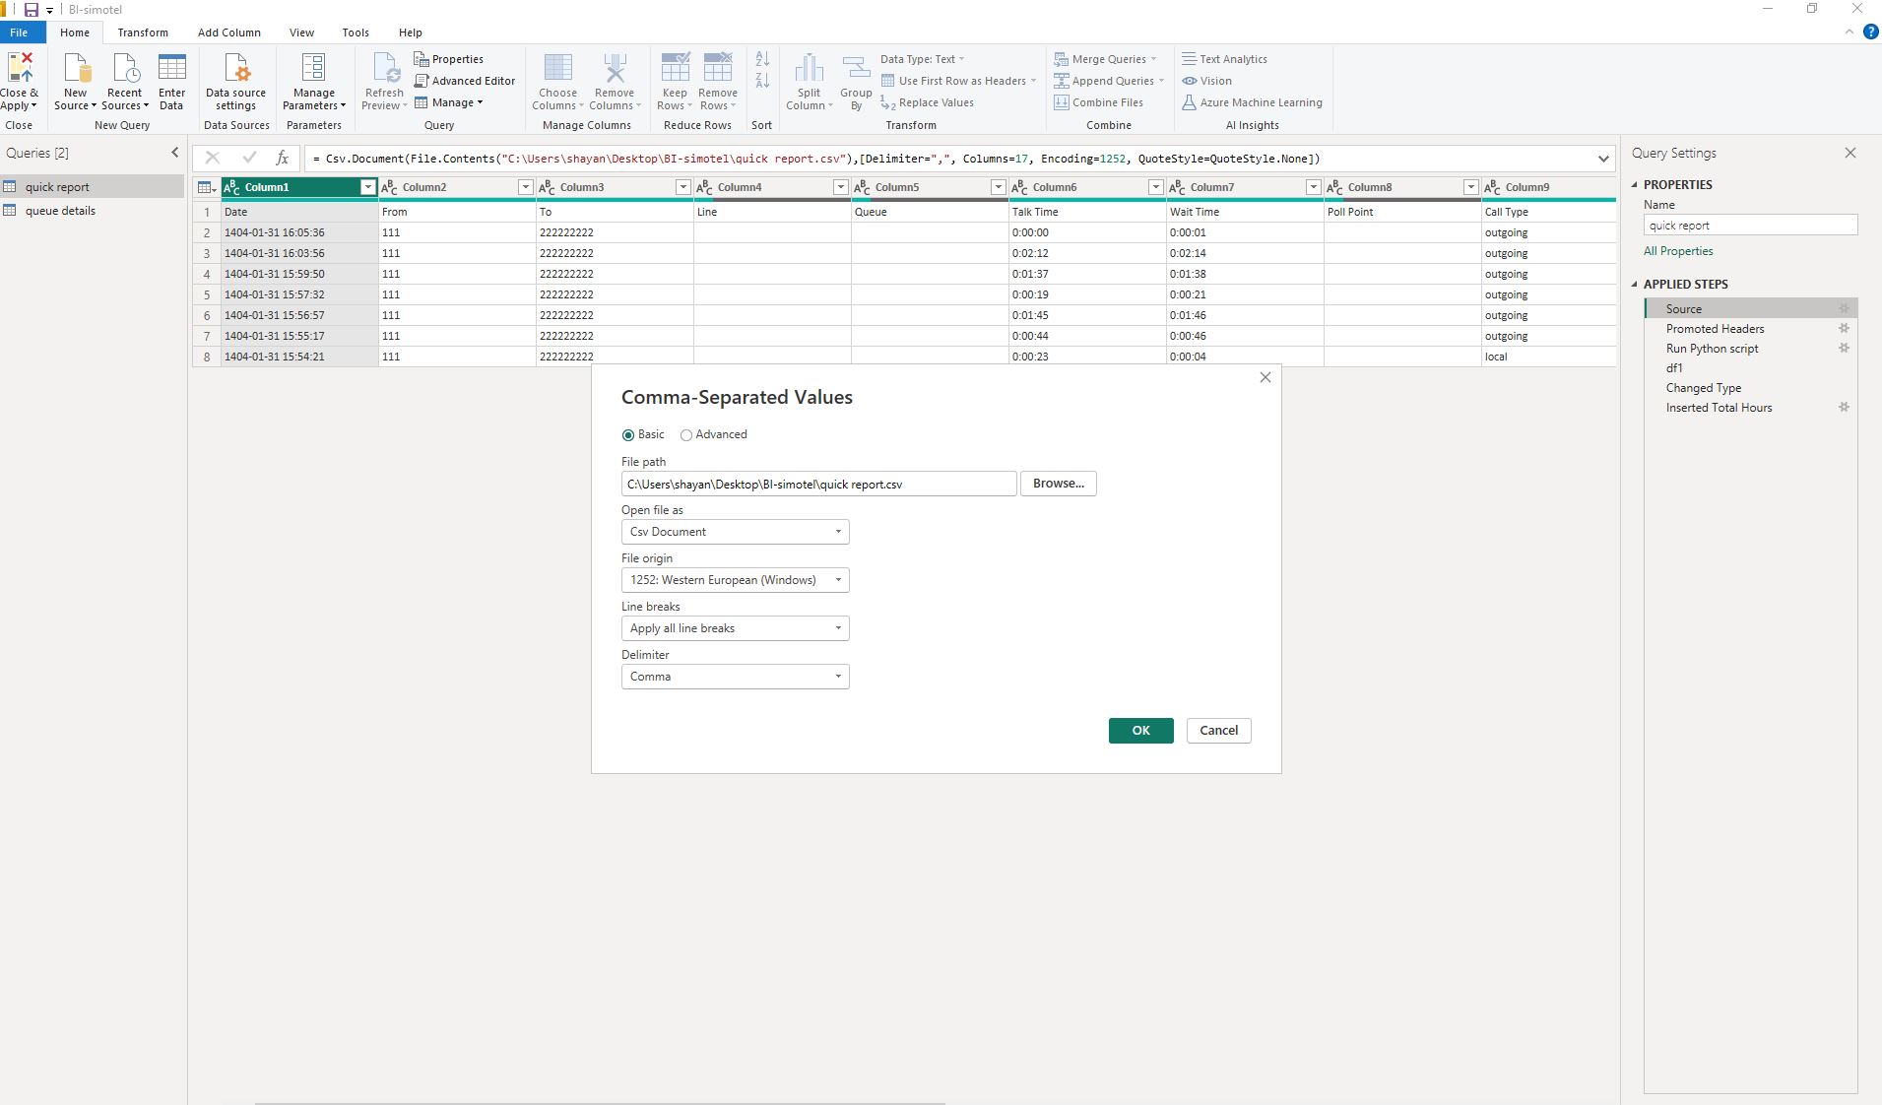The image size is (1882, 1105).
Task: Open Column5 filter dropdown arrow
Action: coord(998,187)
